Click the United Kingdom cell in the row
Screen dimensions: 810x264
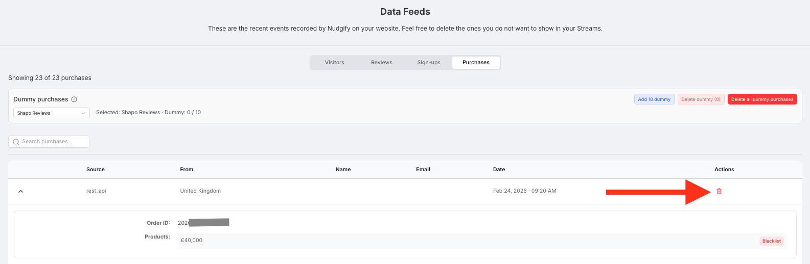click(x=200, y=191)
